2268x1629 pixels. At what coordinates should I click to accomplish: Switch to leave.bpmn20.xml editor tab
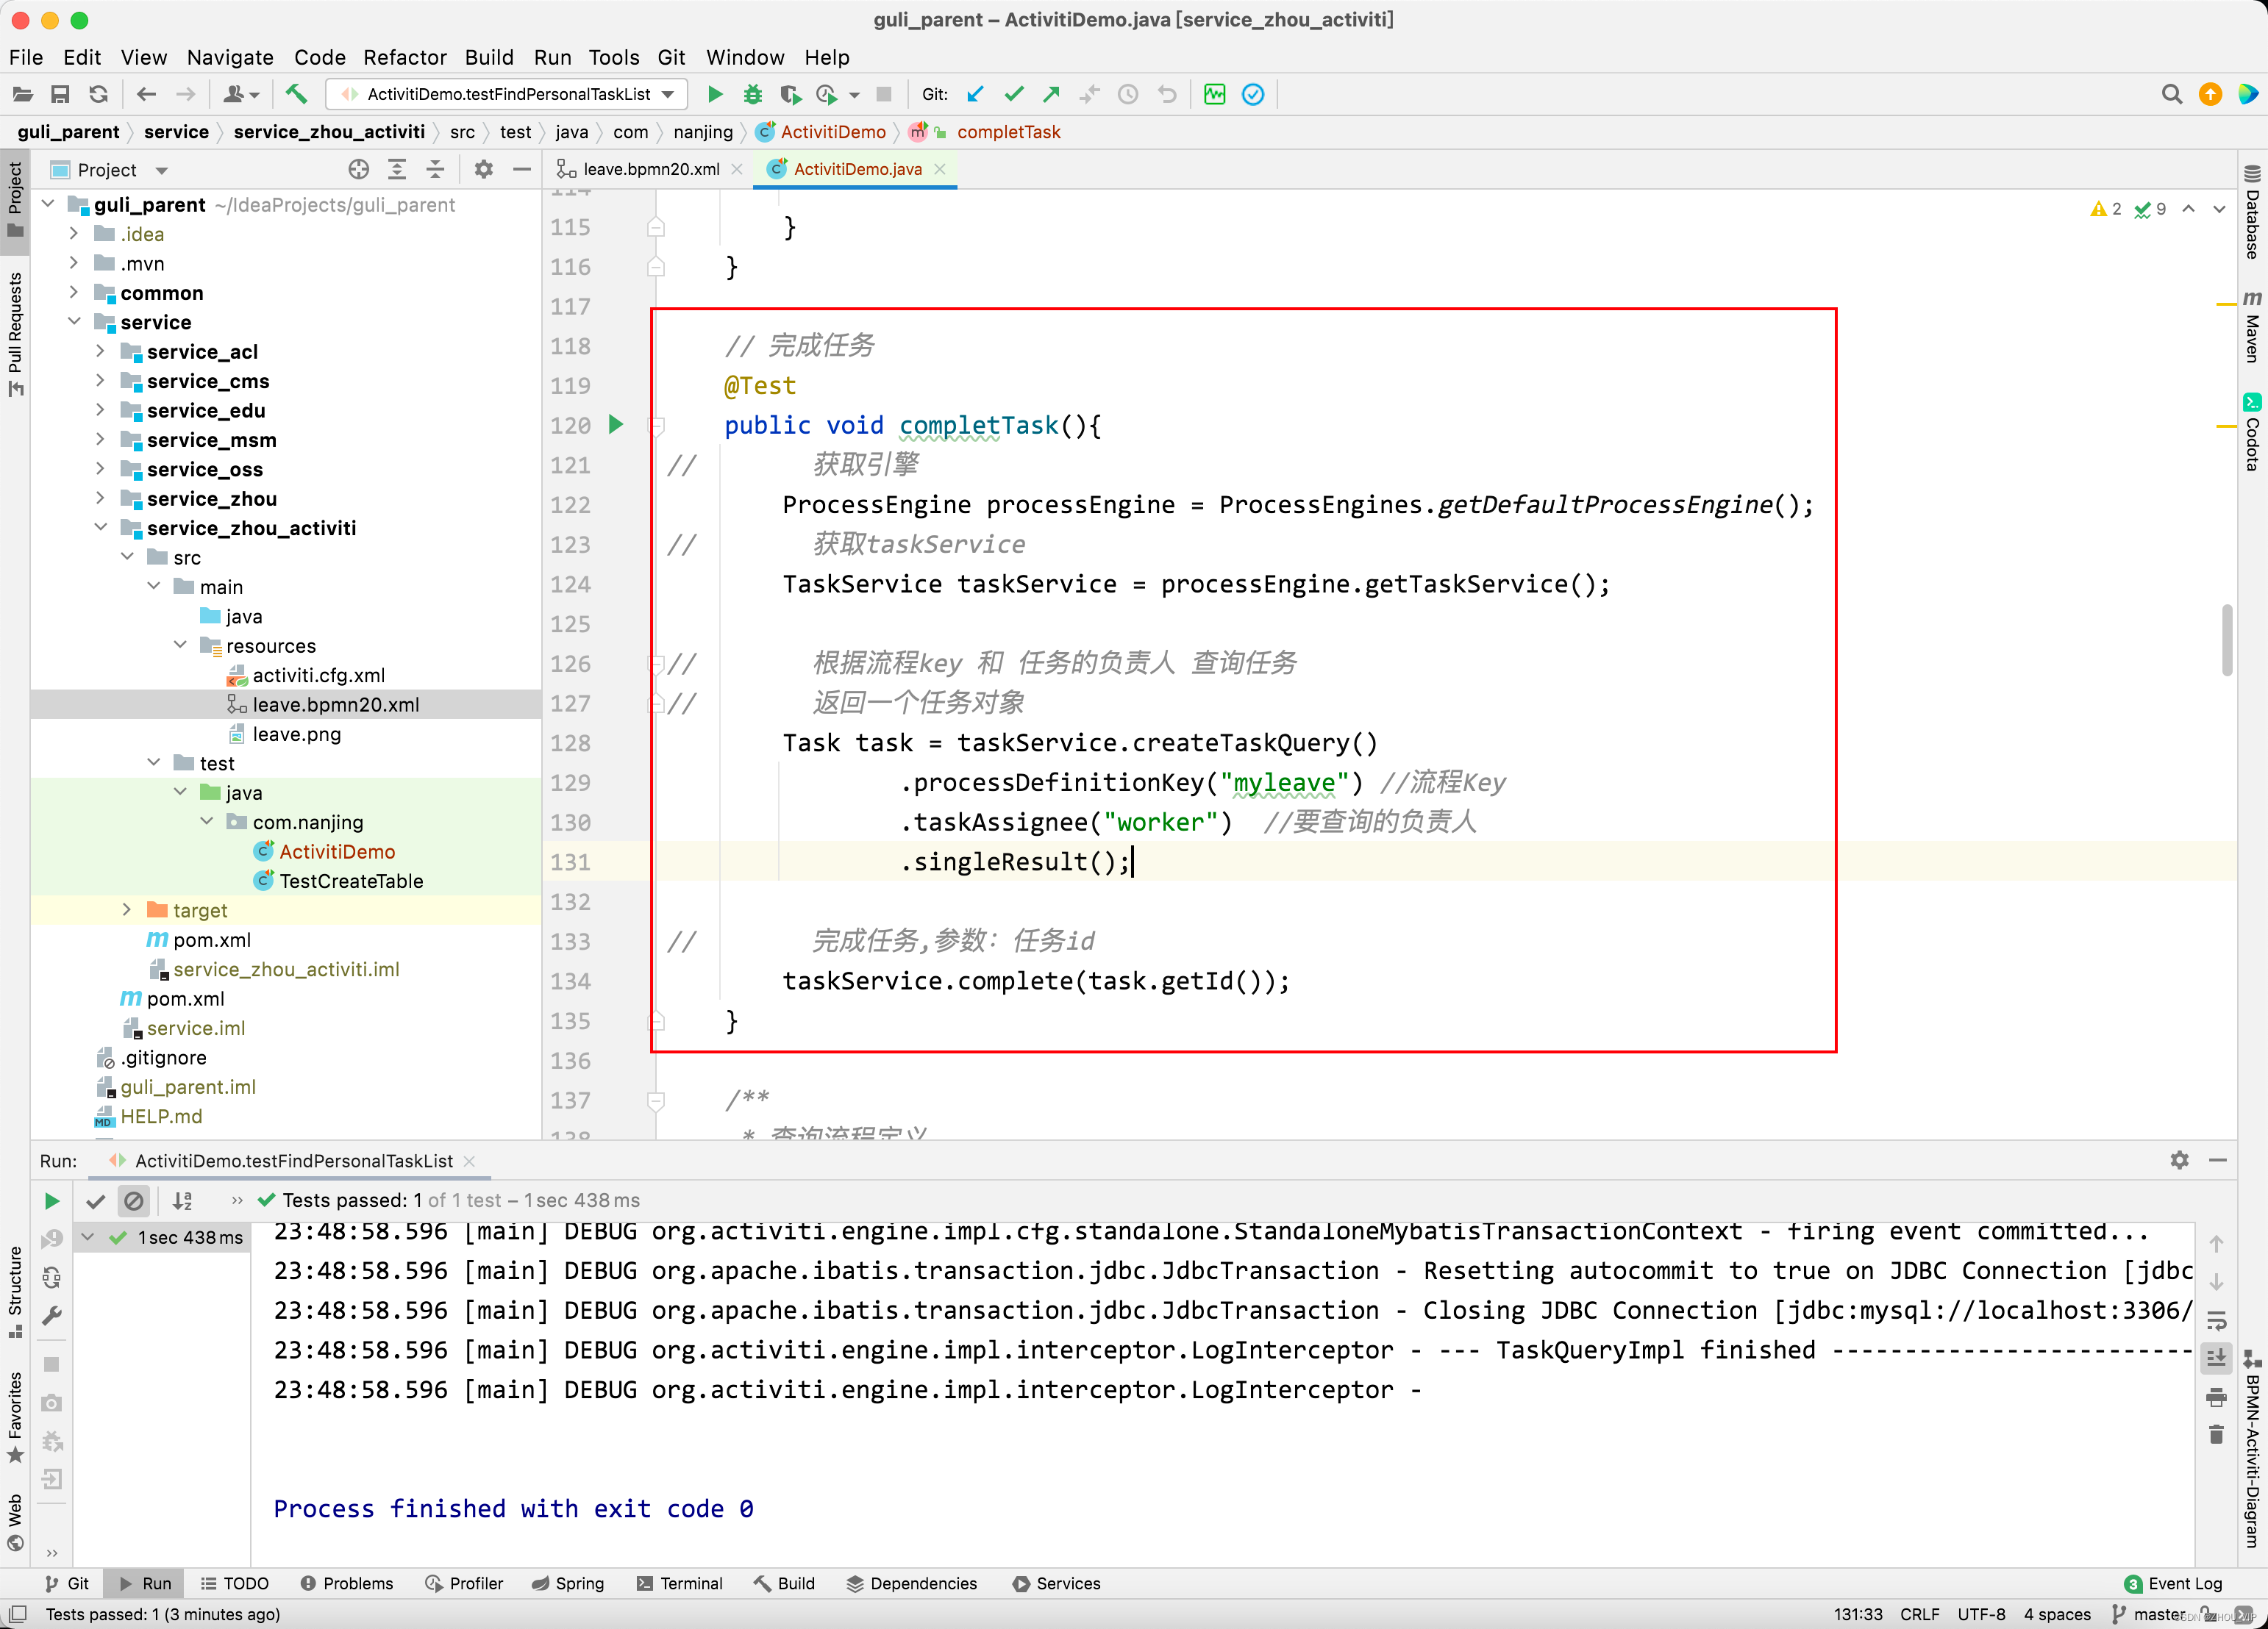(x=650, y=169)
